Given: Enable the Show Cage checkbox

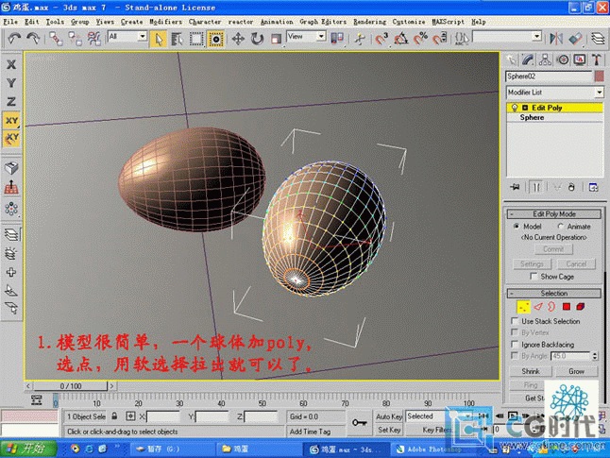Looking at the screenshot, I should [534, 277].
